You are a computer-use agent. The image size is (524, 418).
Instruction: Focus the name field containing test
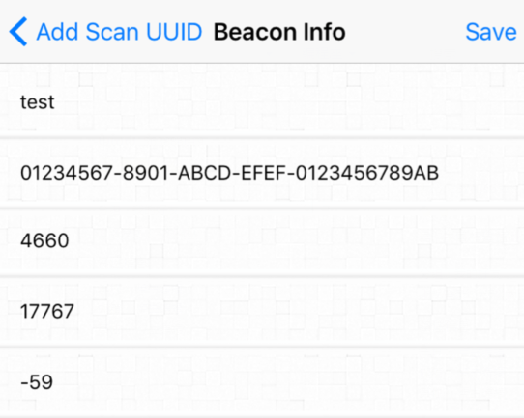262,101
